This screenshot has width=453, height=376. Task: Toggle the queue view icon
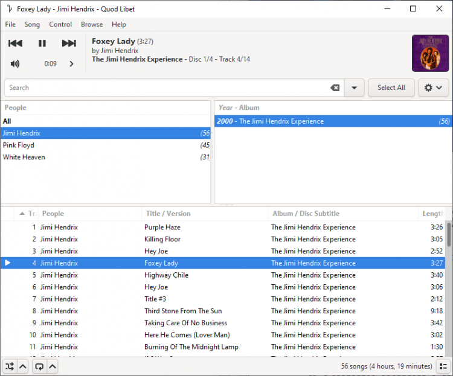443,366
